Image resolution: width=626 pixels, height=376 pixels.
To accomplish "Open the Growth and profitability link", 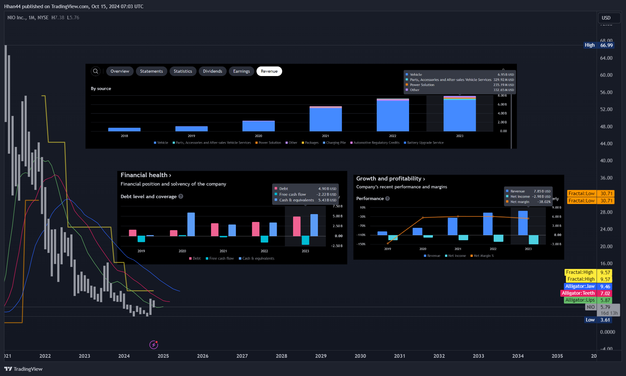I will 390,179.
